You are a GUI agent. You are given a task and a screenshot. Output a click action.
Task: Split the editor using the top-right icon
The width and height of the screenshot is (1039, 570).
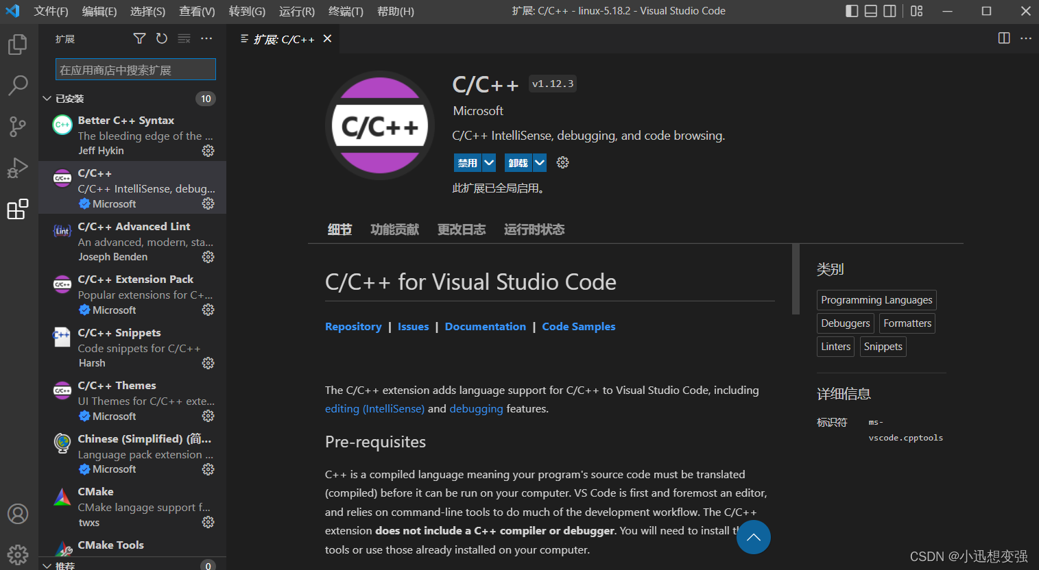point(1004,38)
